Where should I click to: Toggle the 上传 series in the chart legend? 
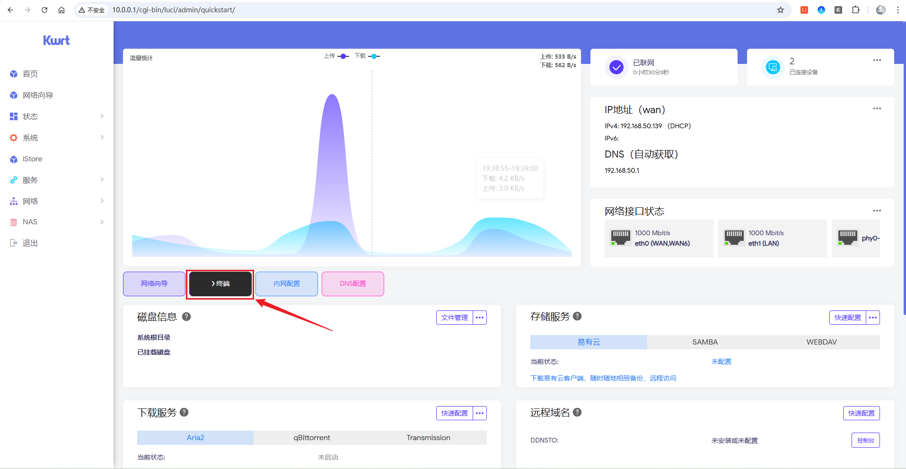[x=336, y=56]
